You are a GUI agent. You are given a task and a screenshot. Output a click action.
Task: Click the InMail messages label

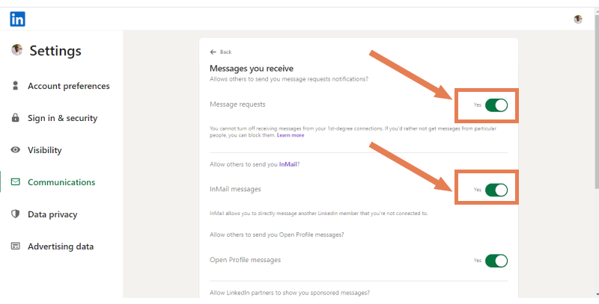tap(235, 189)
